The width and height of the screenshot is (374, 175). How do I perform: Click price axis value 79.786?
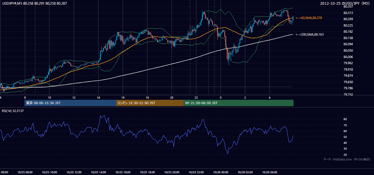point(348,88)
